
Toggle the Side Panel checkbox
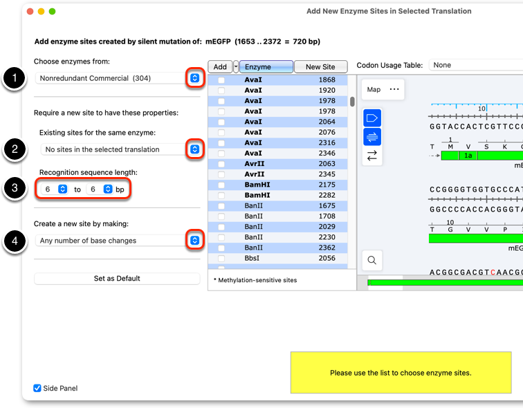click(37, 388)
